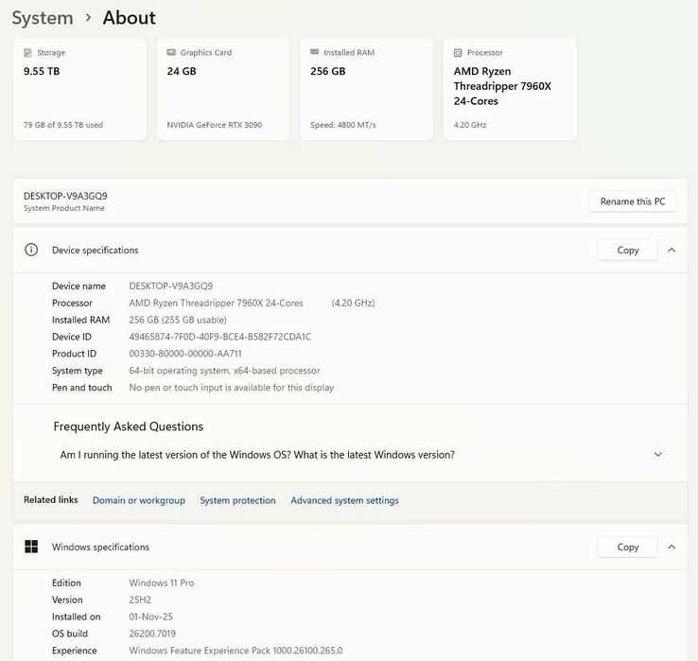Viewport: 698px width, 661px height.
Task: Click the Device specifications info icon
Action: coord(31,250)
